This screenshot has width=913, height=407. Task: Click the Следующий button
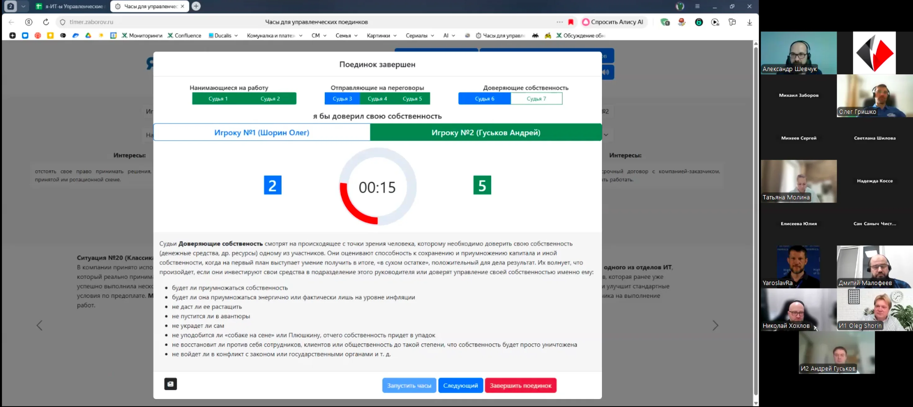[x=460, y=385]
